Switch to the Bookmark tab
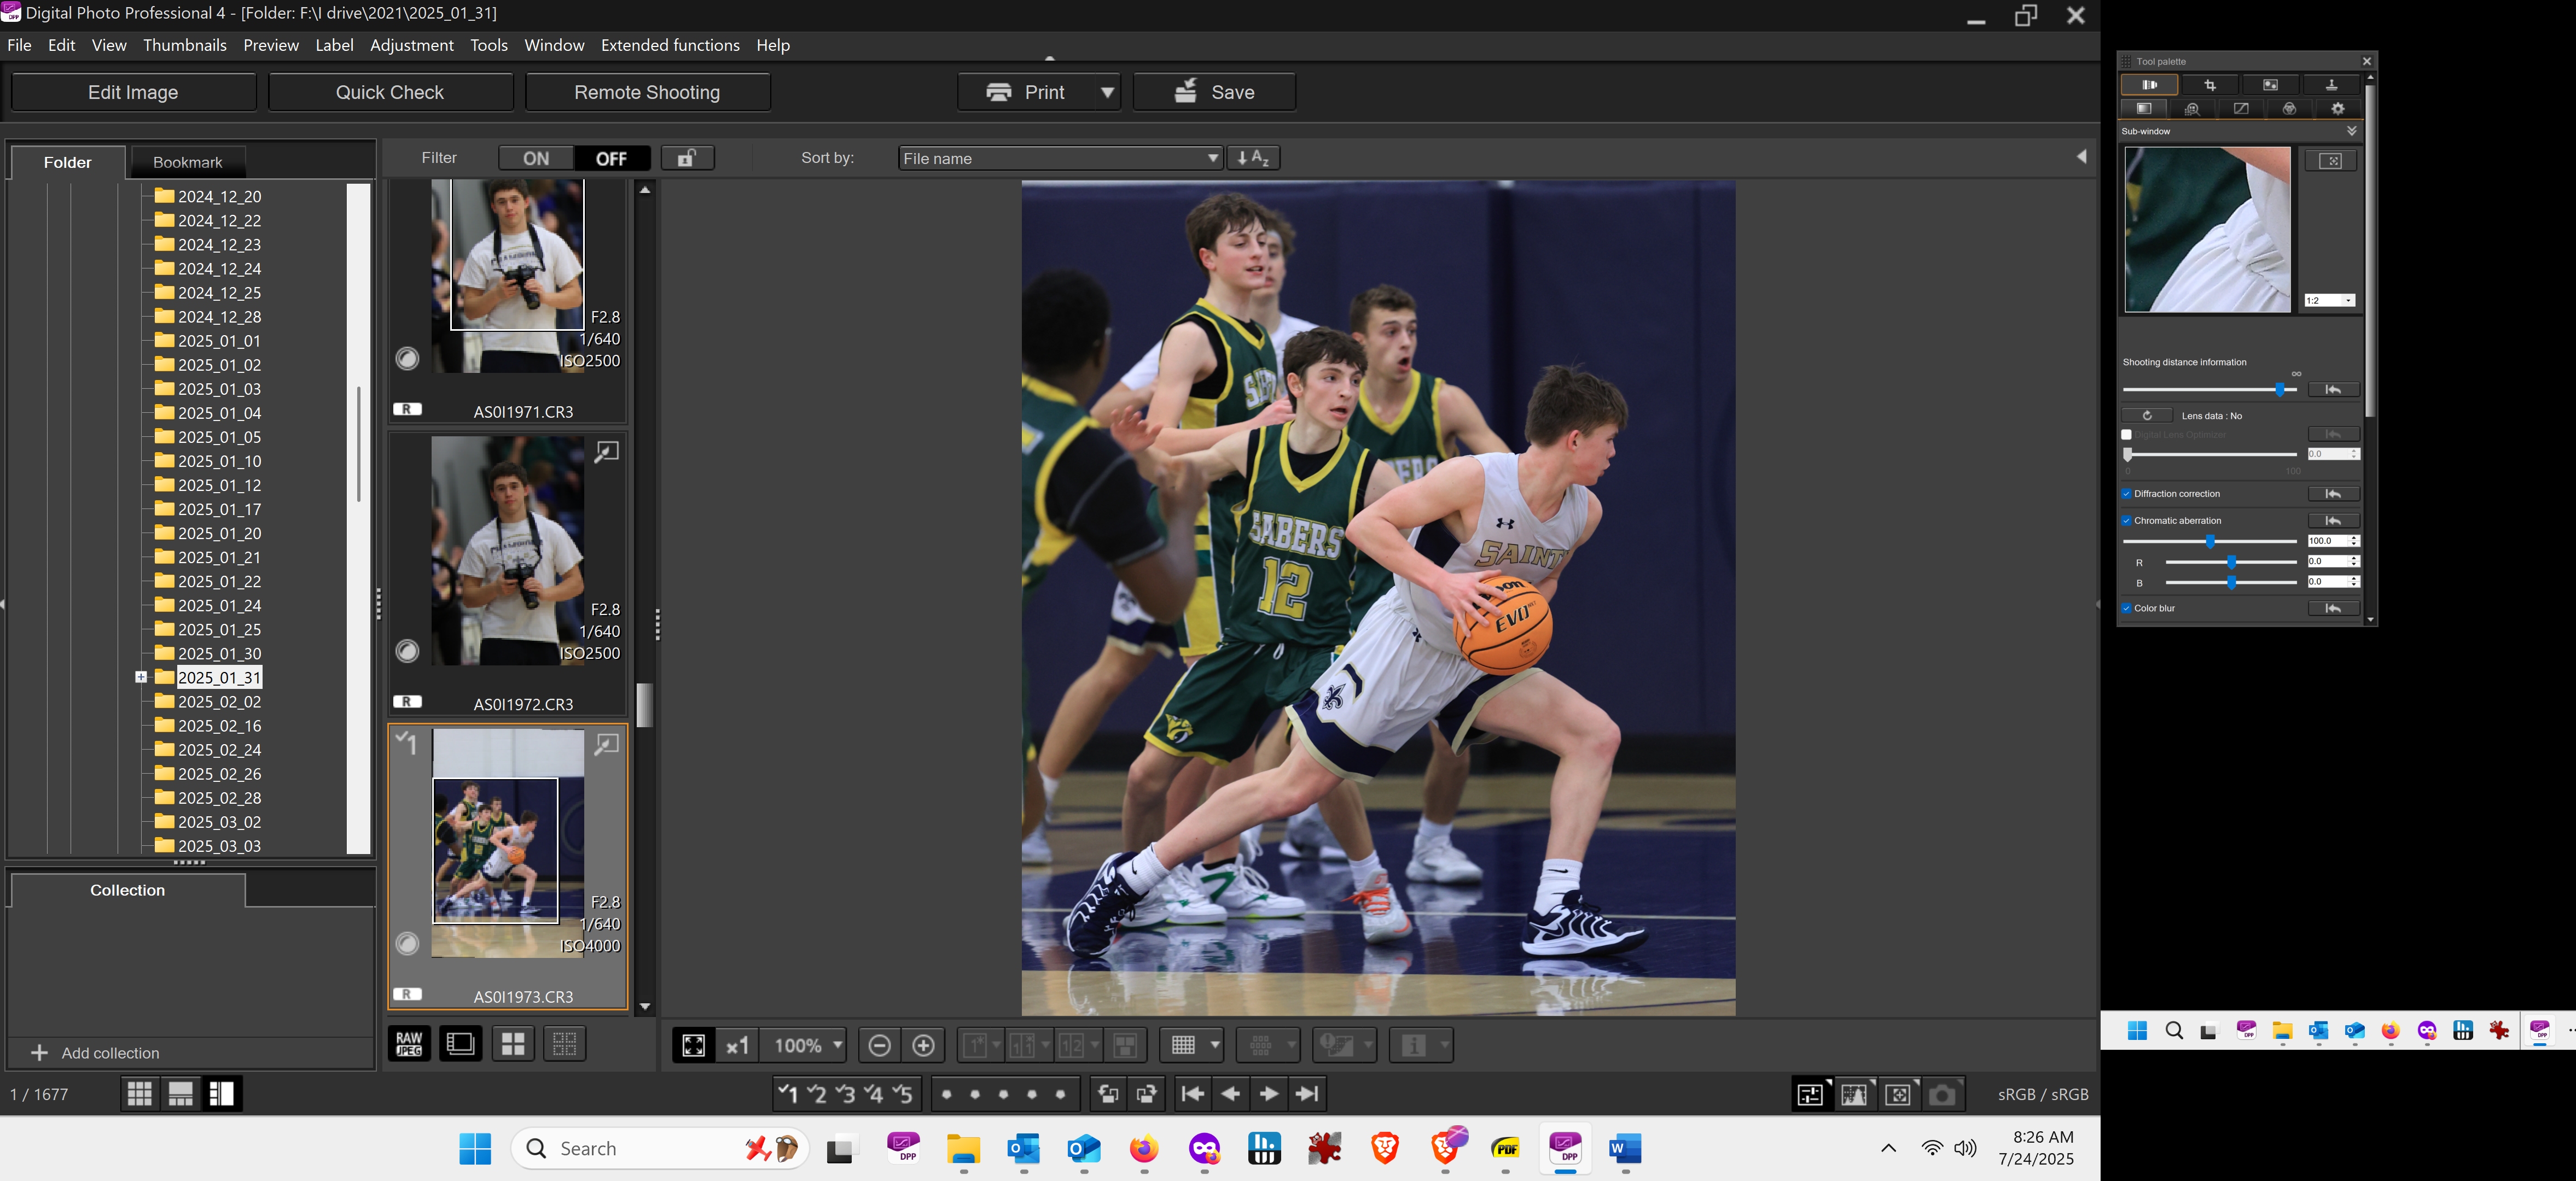 (188, 161)
